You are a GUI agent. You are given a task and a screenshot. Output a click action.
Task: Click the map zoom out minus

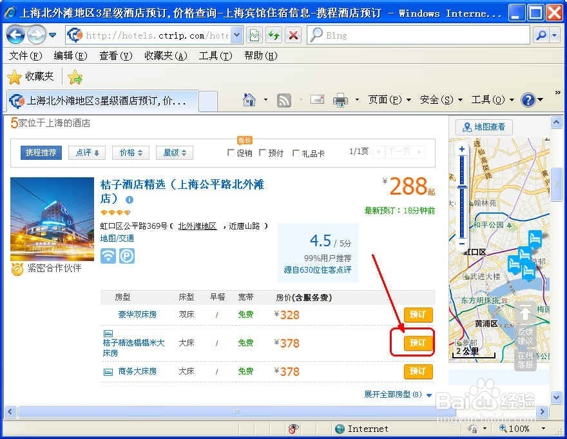462,244
